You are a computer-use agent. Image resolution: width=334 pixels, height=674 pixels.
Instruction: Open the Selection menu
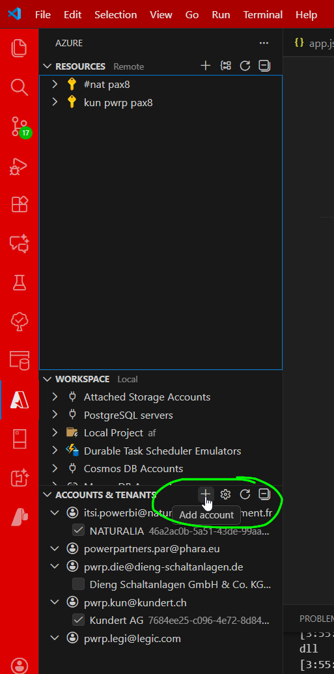(116, 14)
